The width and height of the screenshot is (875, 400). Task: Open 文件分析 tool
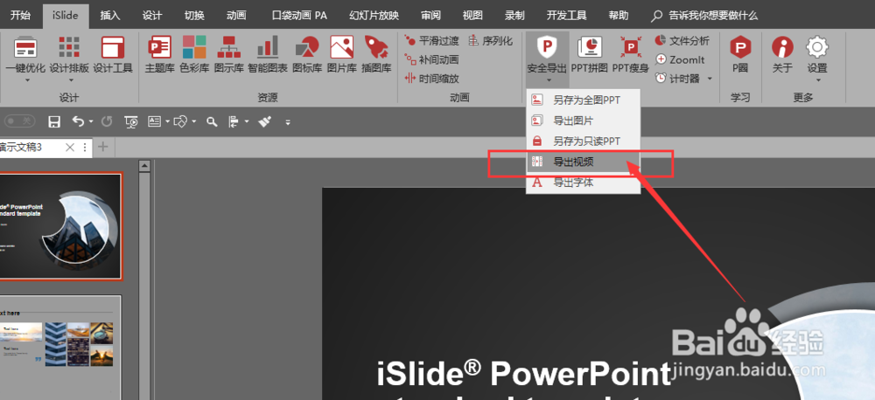[682, 41]
